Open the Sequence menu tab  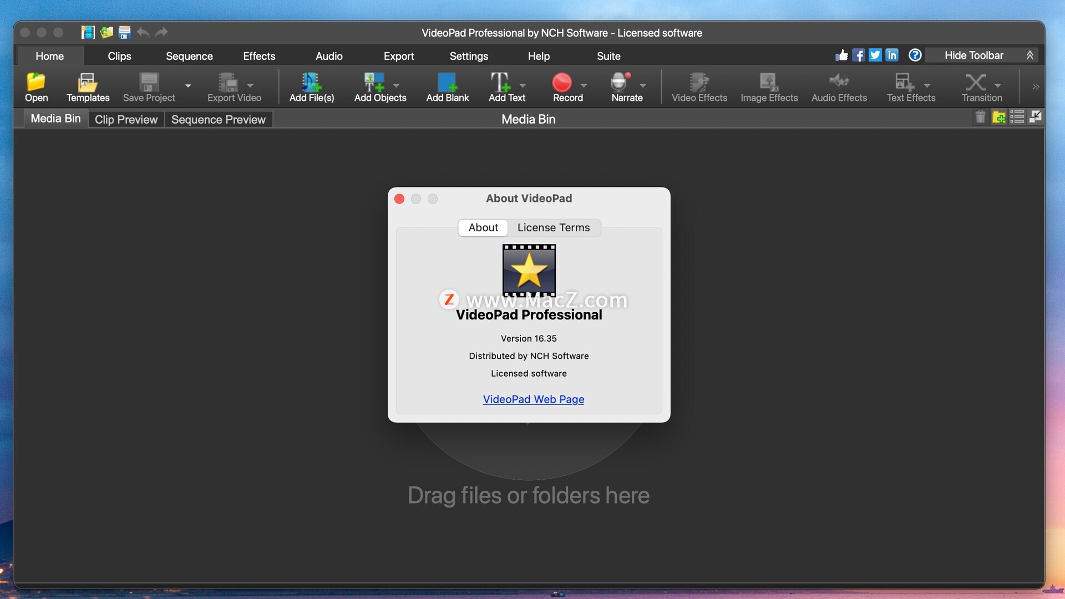click(189, 56)
